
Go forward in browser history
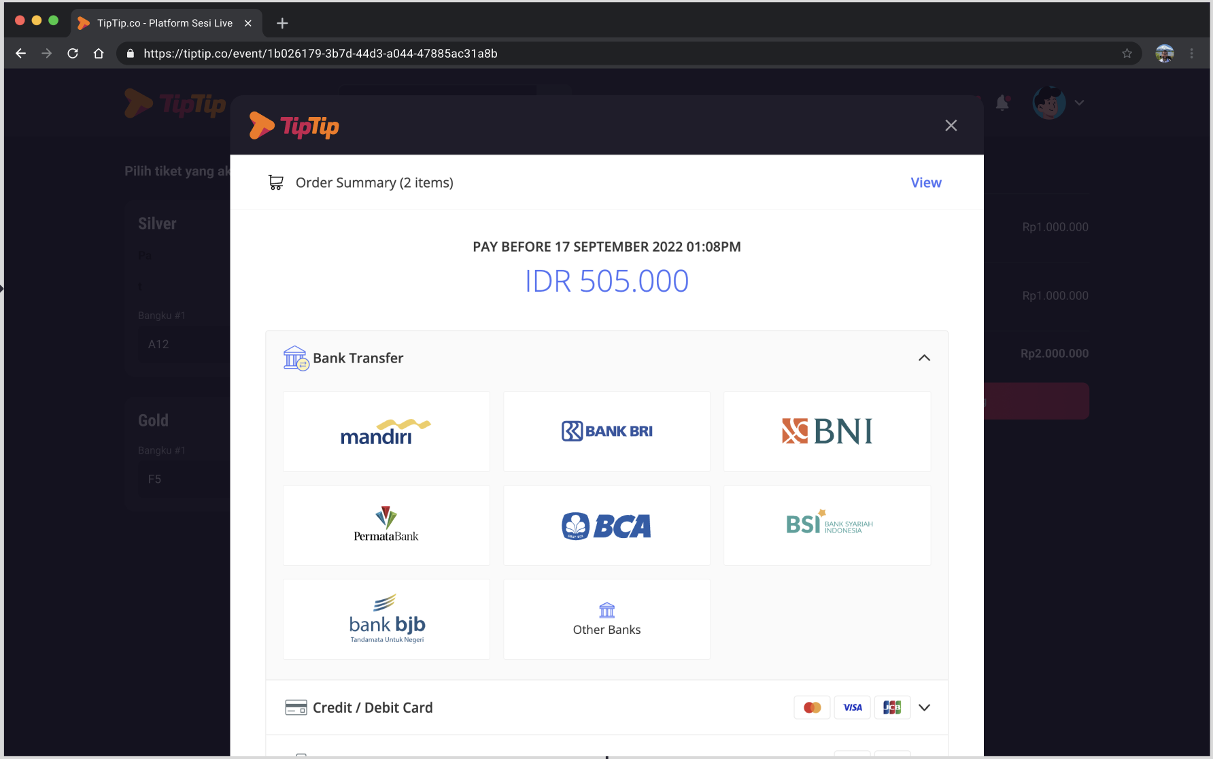46,53
